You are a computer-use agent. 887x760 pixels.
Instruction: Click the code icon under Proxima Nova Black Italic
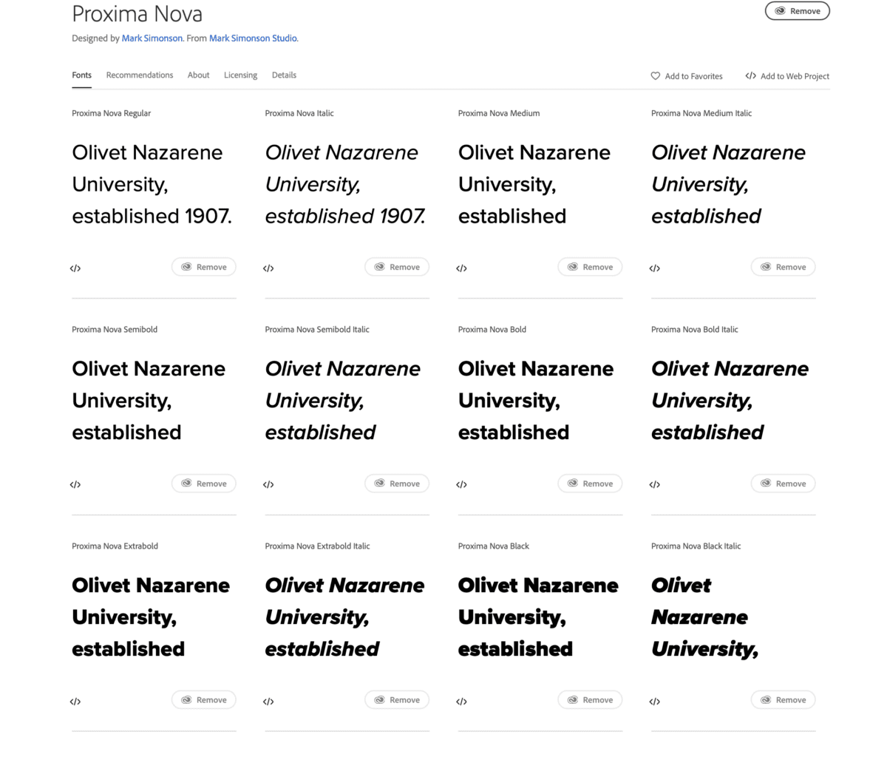(x=654, y=701)
